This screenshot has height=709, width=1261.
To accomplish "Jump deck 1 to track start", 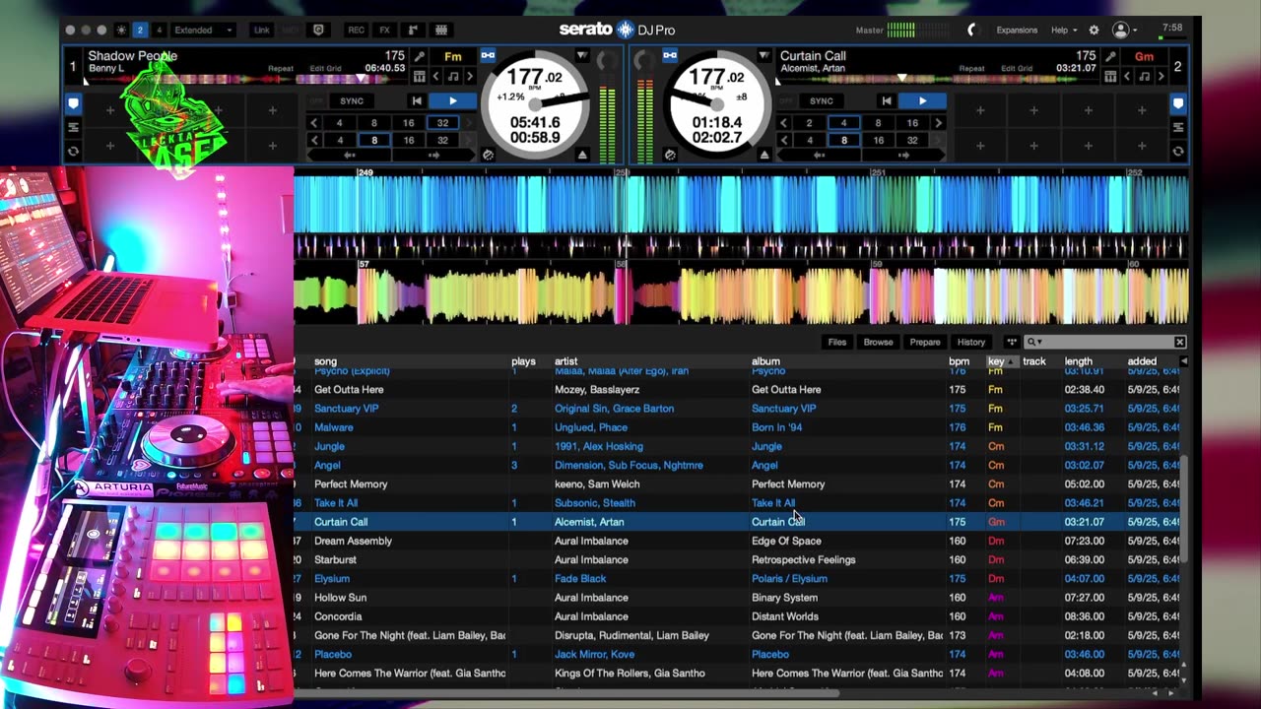I will coord(417,100).
